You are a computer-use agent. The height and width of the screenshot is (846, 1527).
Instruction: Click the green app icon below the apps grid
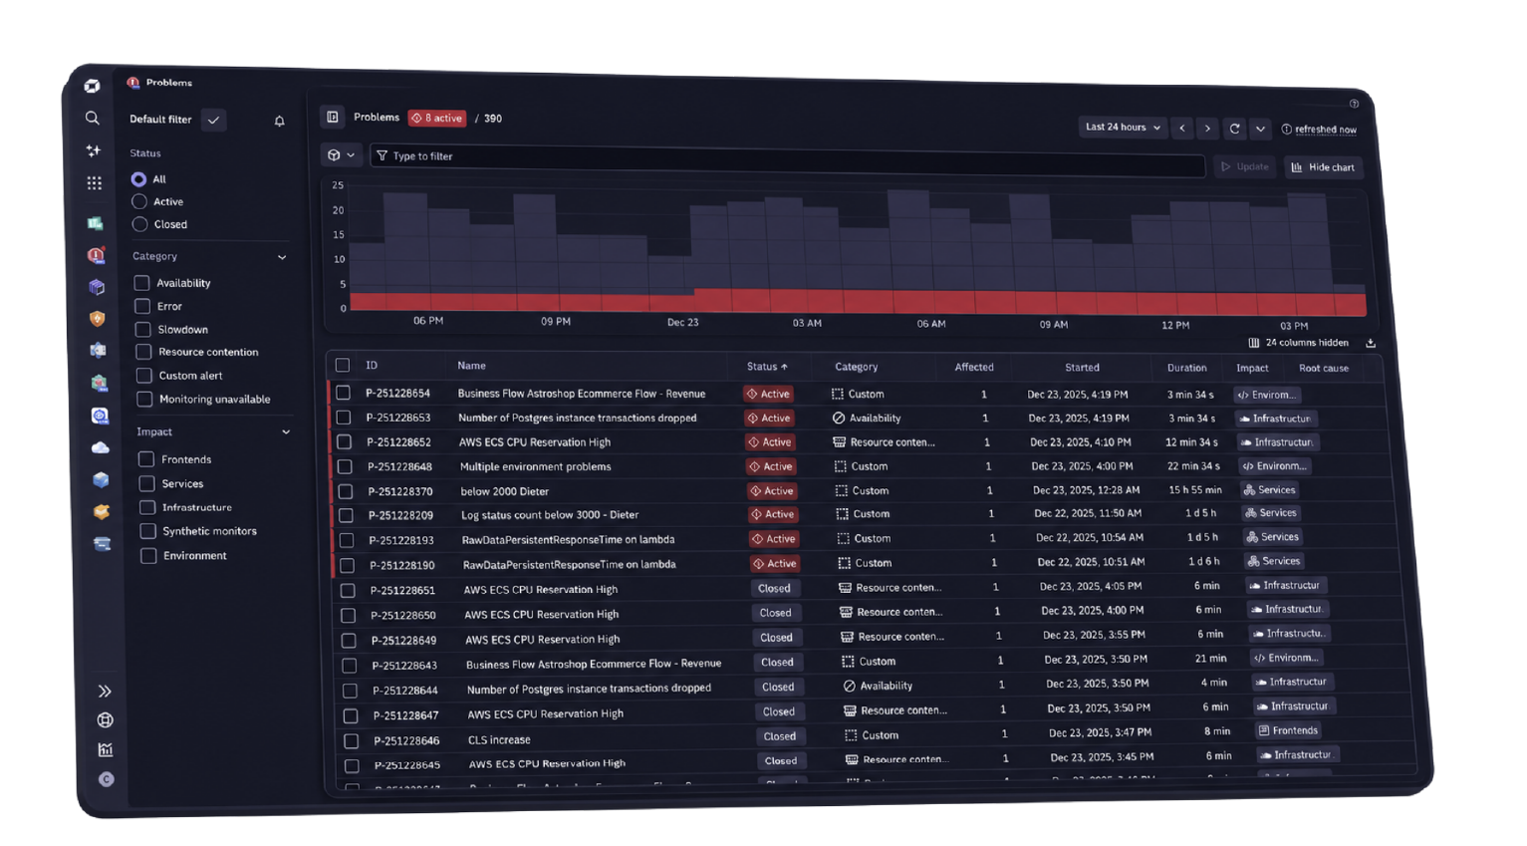(x=96, y=223)
